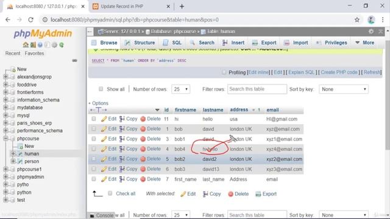
Task: Open the Export tab
Action: (x=264, y=43)
